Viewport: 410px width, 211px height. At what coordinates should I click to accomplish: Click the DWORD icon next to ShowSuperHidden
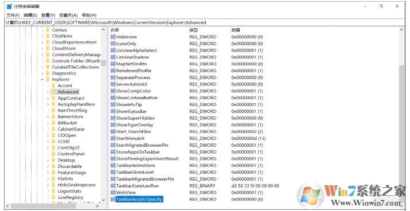click(113, 118)
